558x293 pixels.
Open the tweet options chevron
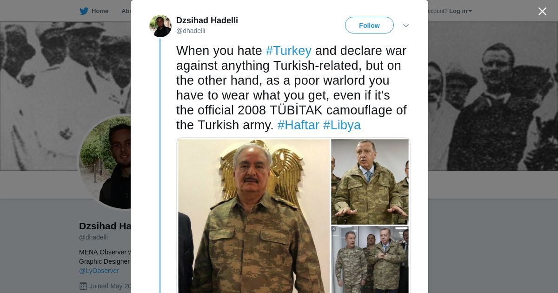click(x=406, y=26)
